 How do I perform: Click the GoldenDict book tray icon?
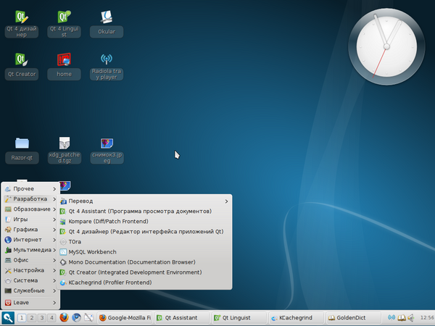(402, 317)
